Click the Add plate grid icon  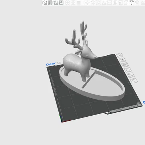[x=50, y=3]
